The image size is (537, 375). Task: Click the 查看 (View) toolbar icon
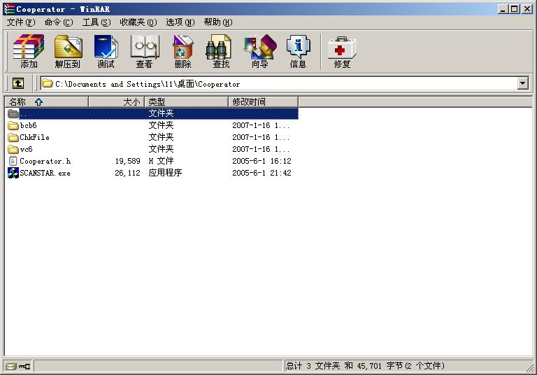click(x=144, y=47)
